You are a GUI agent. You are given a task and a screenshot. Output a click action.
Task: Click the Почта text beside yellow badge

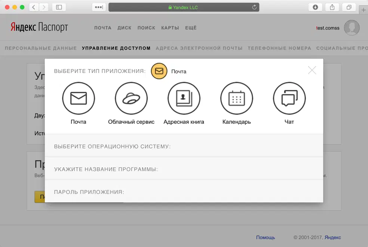179,71
